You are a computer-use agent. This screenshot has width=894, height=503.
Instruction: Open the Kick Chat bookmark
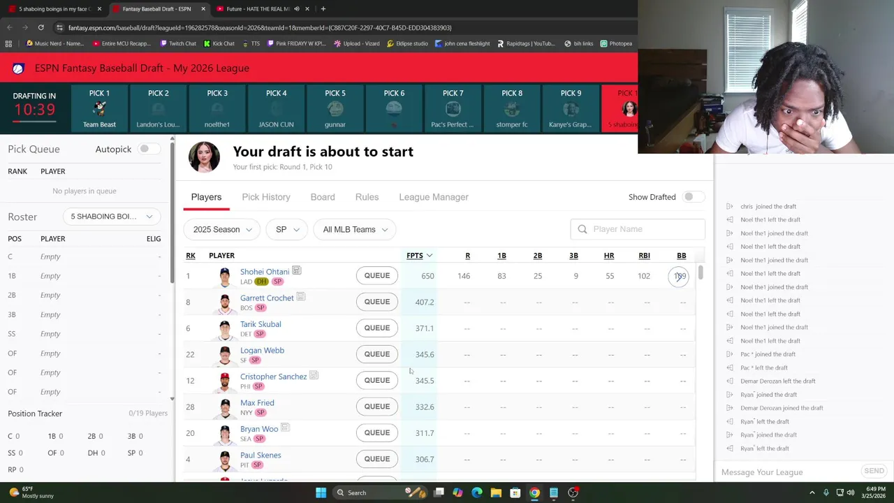click(219, 43)
